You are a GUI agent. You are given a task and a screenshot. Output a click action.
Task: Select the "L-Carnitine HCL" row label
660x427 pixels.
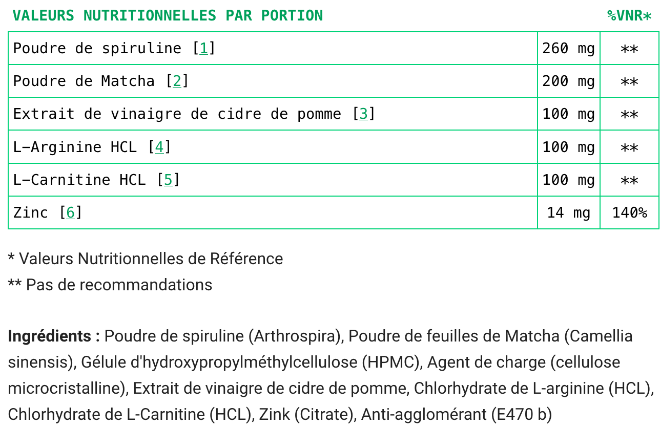point(79,180)
